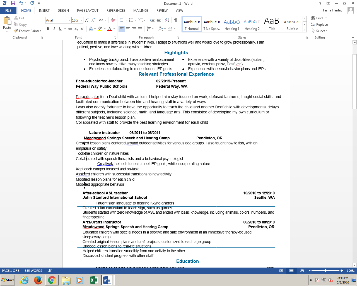Switch to Read Mode view
The width and height of the screenshot is (357, 286).
[x=281, y=270]
